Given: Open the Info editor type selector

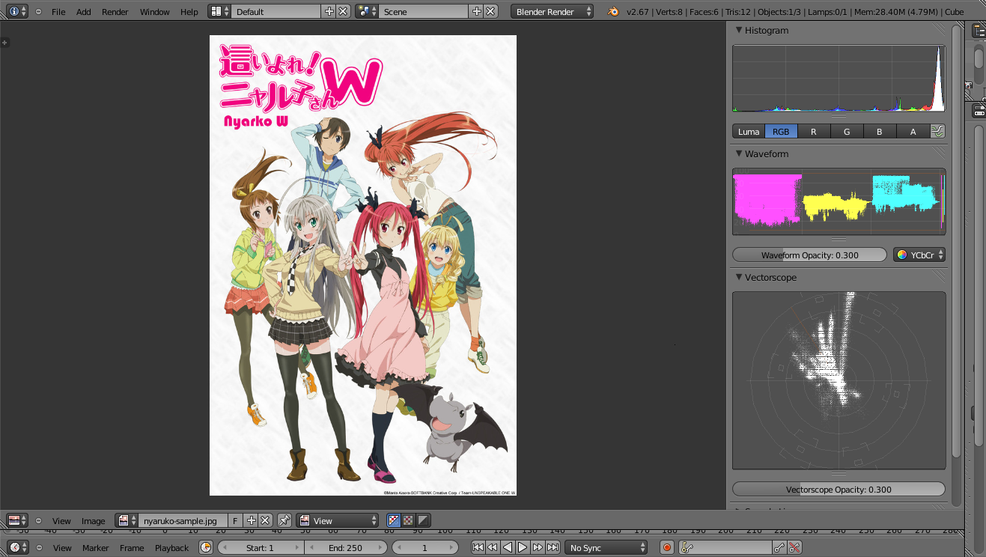Looking at the screenshot, I should pos(17,11).
